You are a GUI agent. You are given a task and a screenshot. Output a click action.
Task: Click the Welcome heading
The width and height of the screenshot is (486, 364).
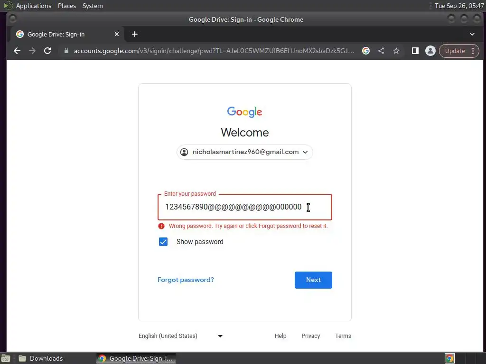click(x=244, y=133)
